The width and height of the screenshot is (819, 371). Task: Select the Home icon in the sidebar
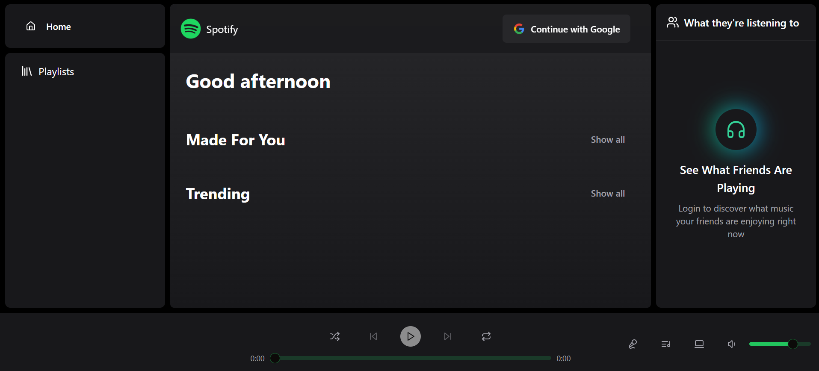pos(30,26)
